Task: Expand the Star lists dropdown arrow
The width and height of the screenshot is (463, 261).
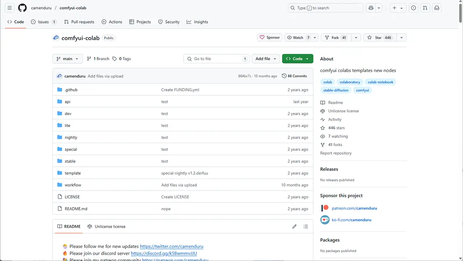Action: click(x=401, y=38)
